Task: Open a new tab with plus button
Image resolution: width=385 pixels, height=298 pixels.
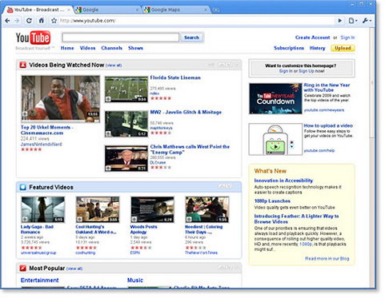Action: coord(216,10)
